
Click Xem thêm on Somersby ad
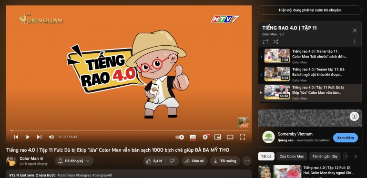point(345,138)
